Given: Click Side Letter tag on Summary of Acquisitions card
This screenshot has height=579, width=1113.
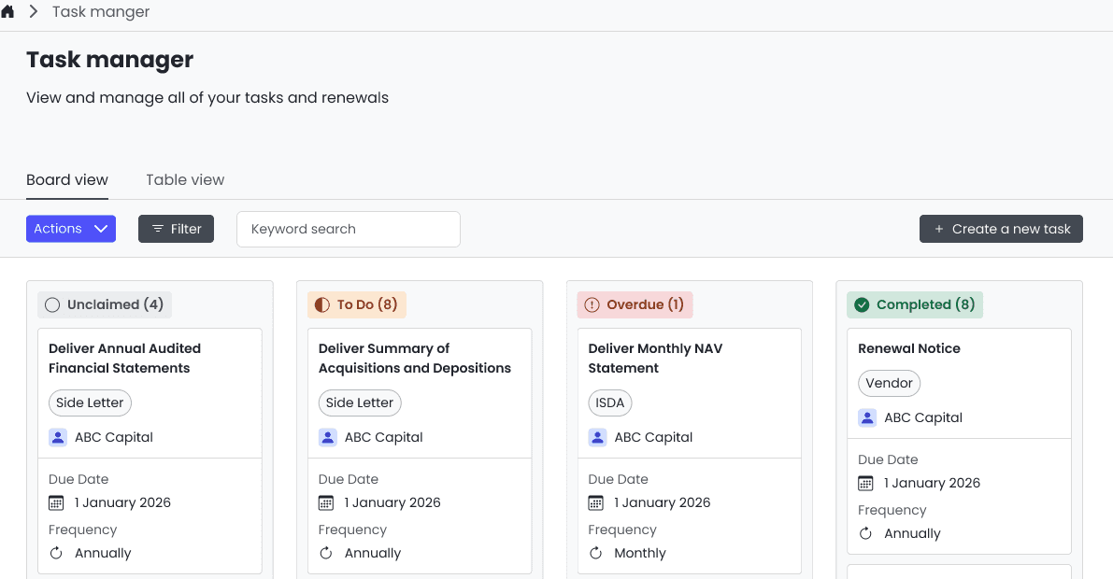Looking at the screenshot, I should point(360,403).
